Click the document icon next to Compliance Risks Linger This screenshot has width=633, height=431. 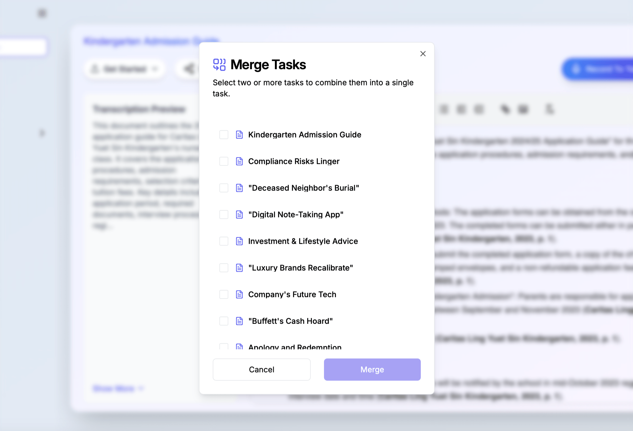(239, 161)
